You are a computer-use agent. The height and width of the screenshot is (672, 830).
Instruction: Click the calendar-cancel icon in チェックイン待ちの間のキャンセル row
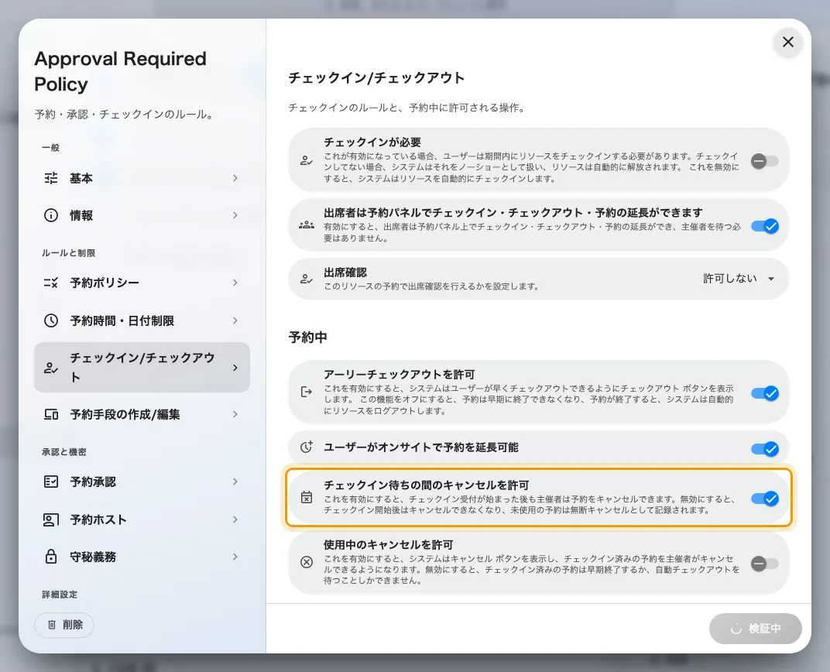[x=307, y=497]
